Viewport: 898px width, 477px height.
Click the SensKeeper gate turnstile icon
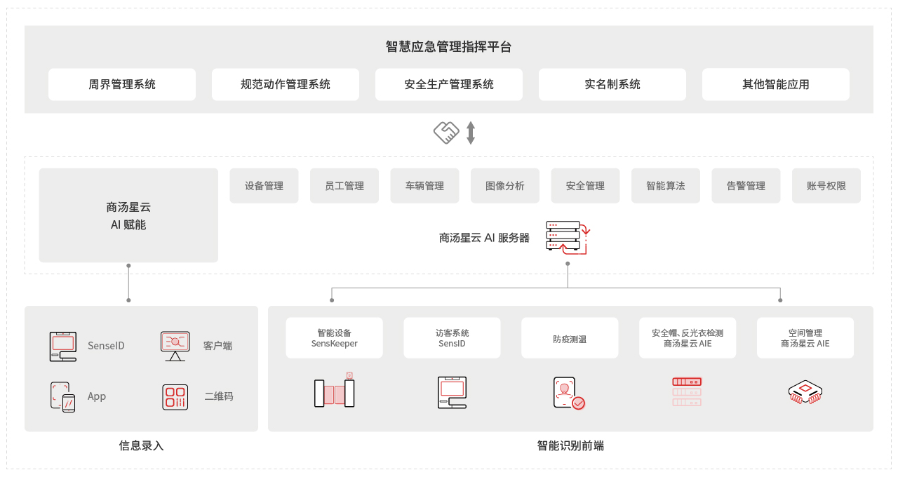(x=335, y=392)
